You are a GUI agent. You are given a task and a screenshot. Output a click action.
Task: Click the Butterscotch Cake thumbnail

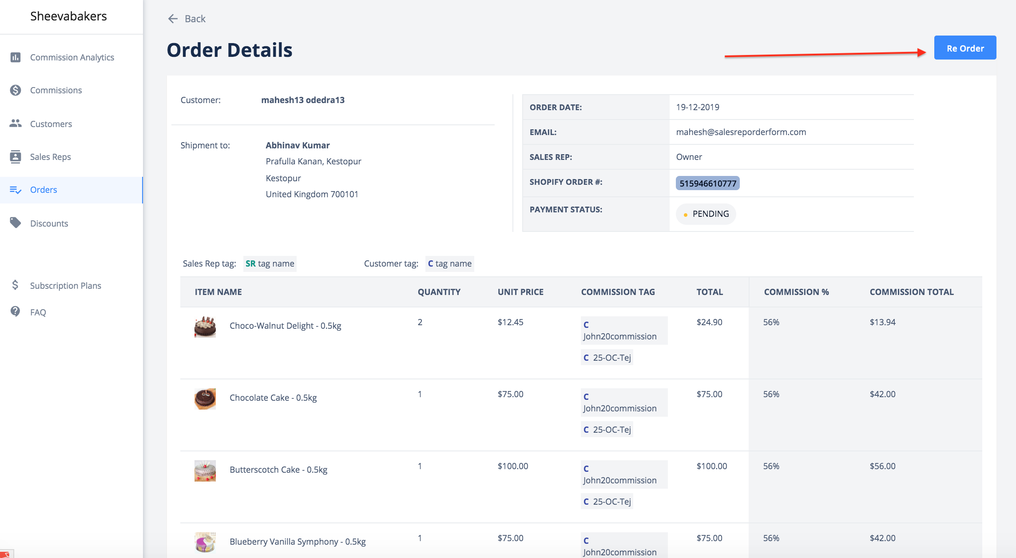pos(205,470)
